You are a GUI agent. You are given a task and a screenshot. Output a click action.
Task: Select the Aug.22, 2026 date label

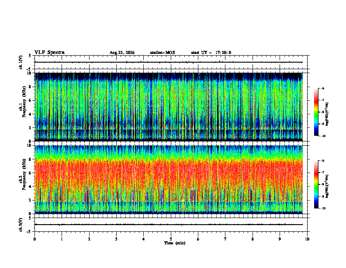pyautogui.click(x=122, y=53)
